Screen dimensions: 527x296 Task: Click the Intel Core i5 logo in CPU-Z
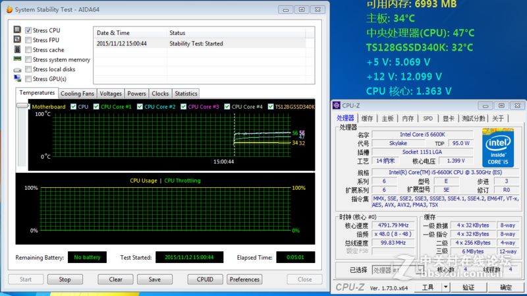tap(498, 148)
